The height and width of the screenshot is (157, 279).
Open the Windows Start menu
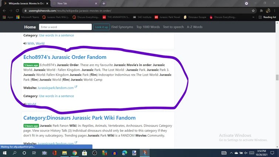(x=5, y=153)
